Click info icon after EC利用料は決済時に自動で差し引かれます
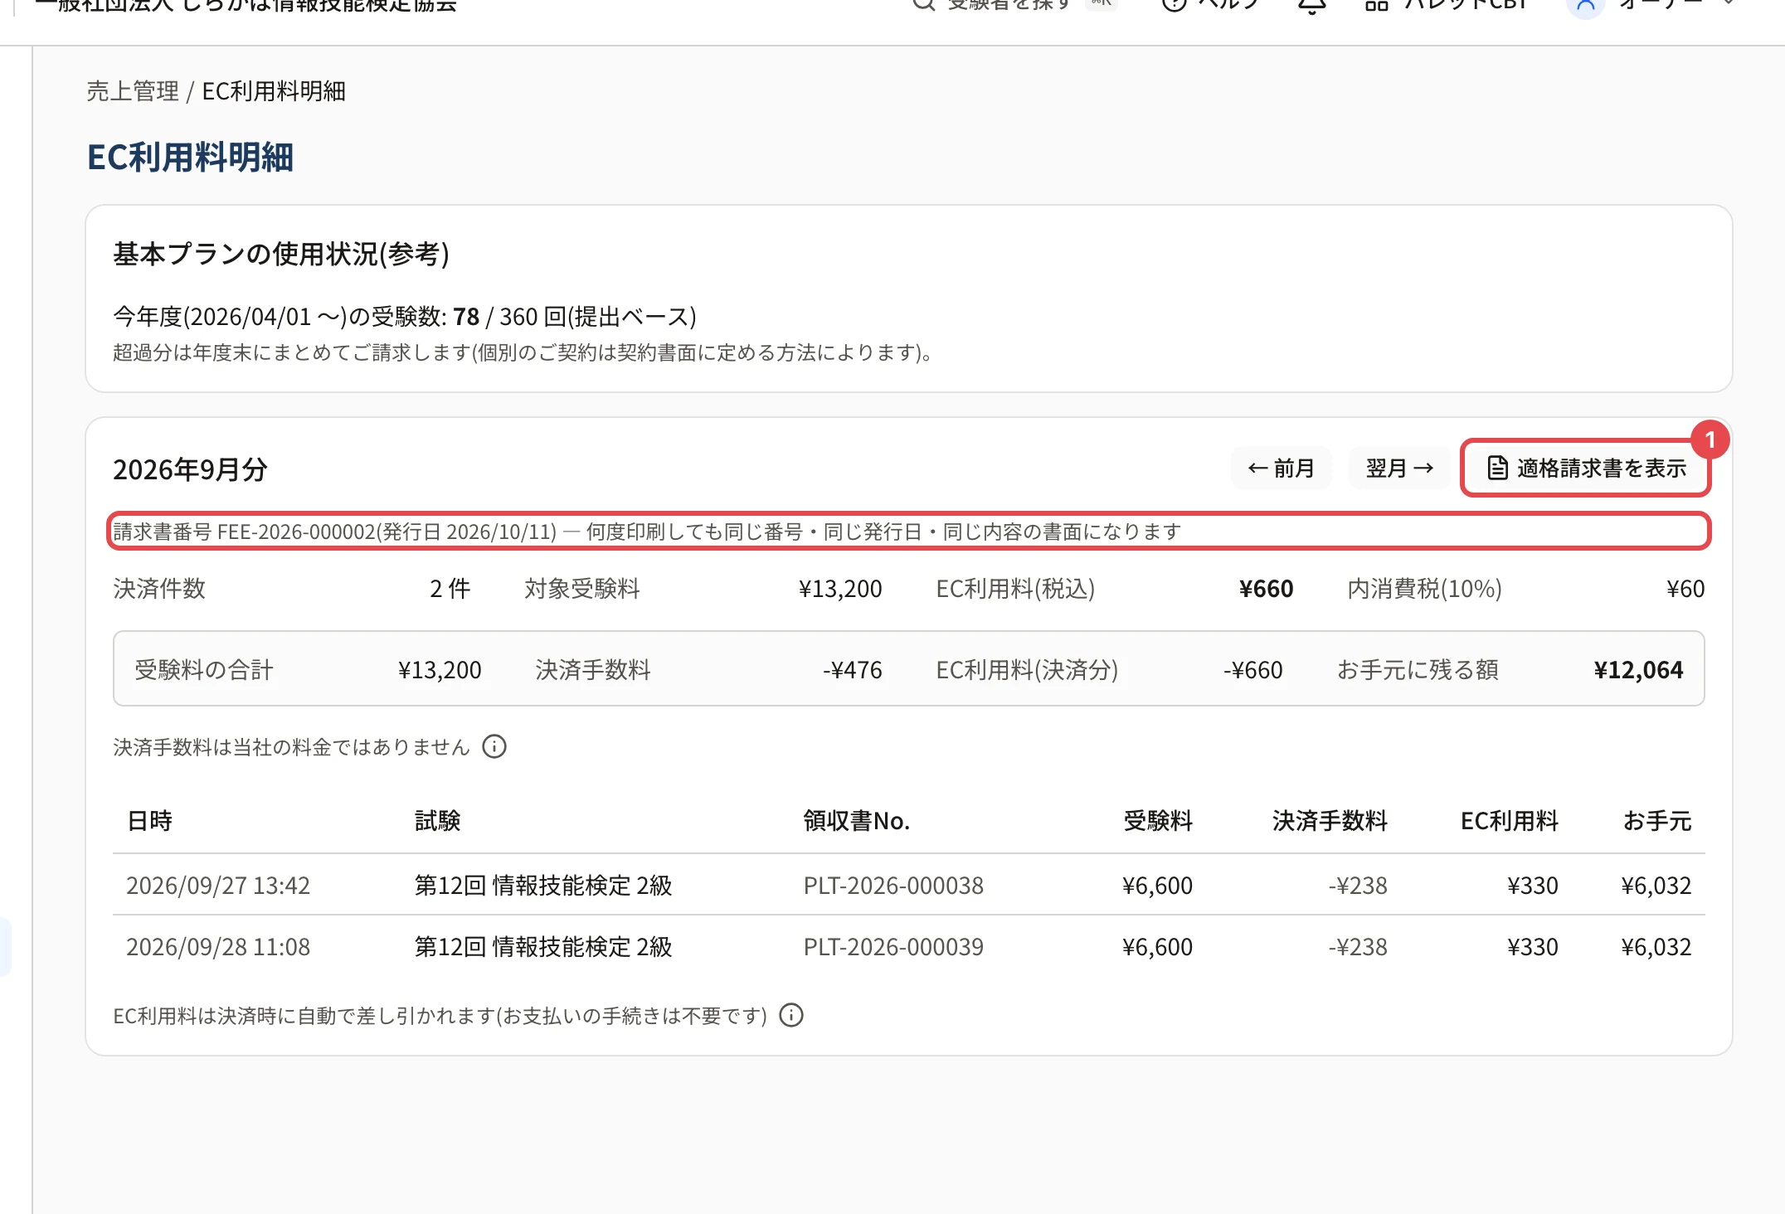This screenshot has height=1214, width=1785. tap(791, 1016)
